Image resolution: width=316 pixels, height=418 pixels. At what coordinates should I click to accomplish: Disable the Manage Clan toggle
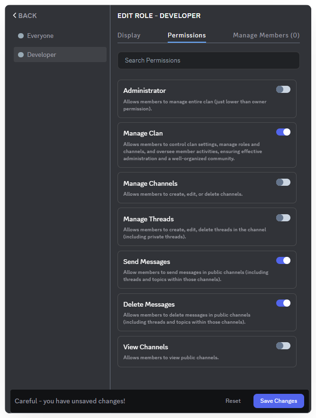tap(283, 132)
